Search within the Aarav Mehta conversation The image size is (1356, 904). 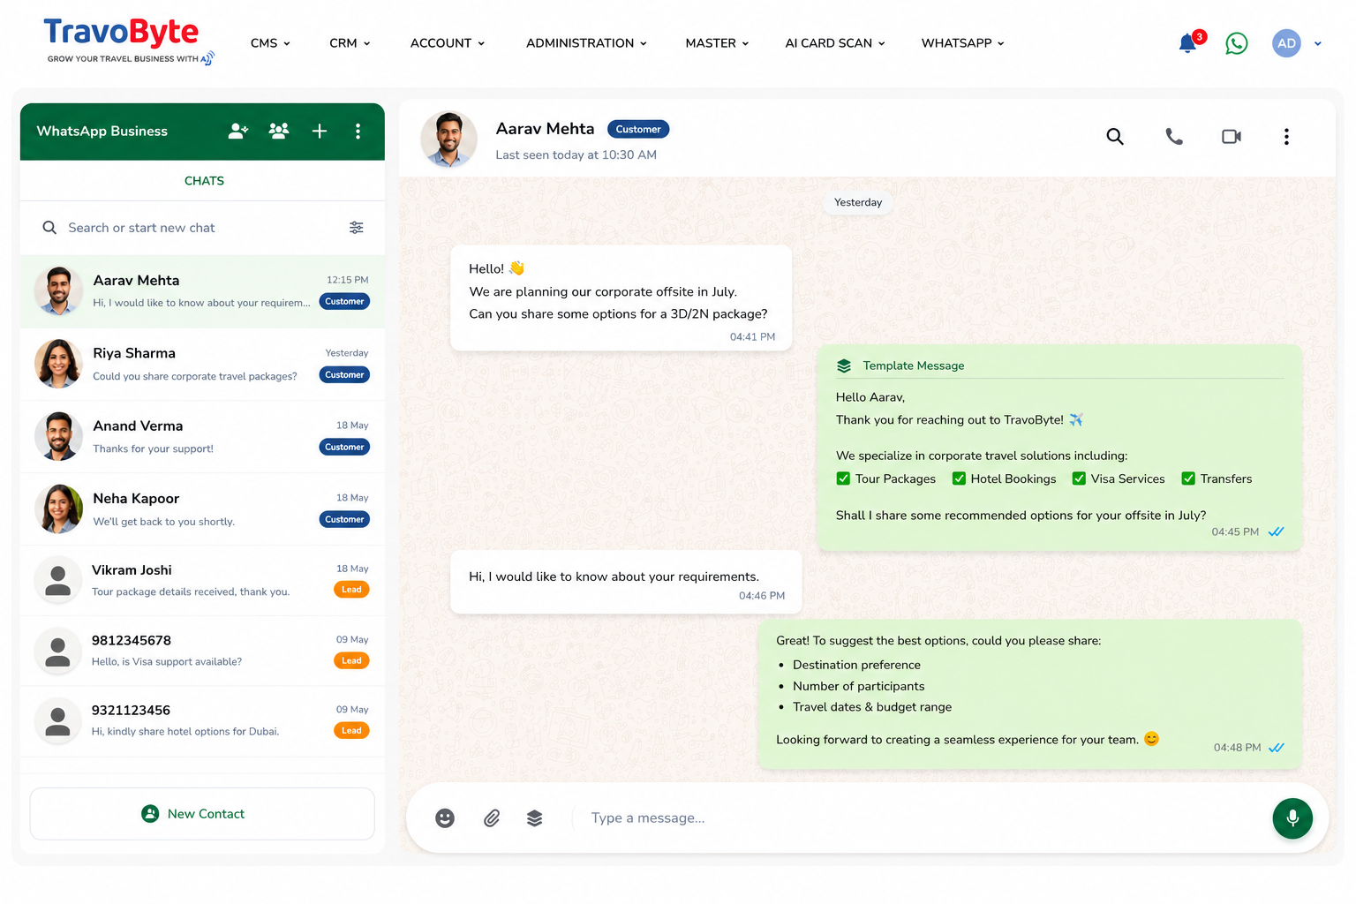pos(1115,137)
